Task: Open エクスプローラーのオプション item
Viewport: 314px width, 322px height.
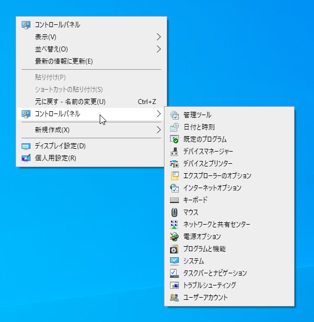Action: coord(229,176)
